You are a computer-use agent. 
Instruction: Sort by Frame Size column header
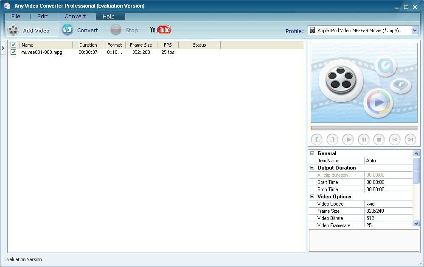click(141, 45)
